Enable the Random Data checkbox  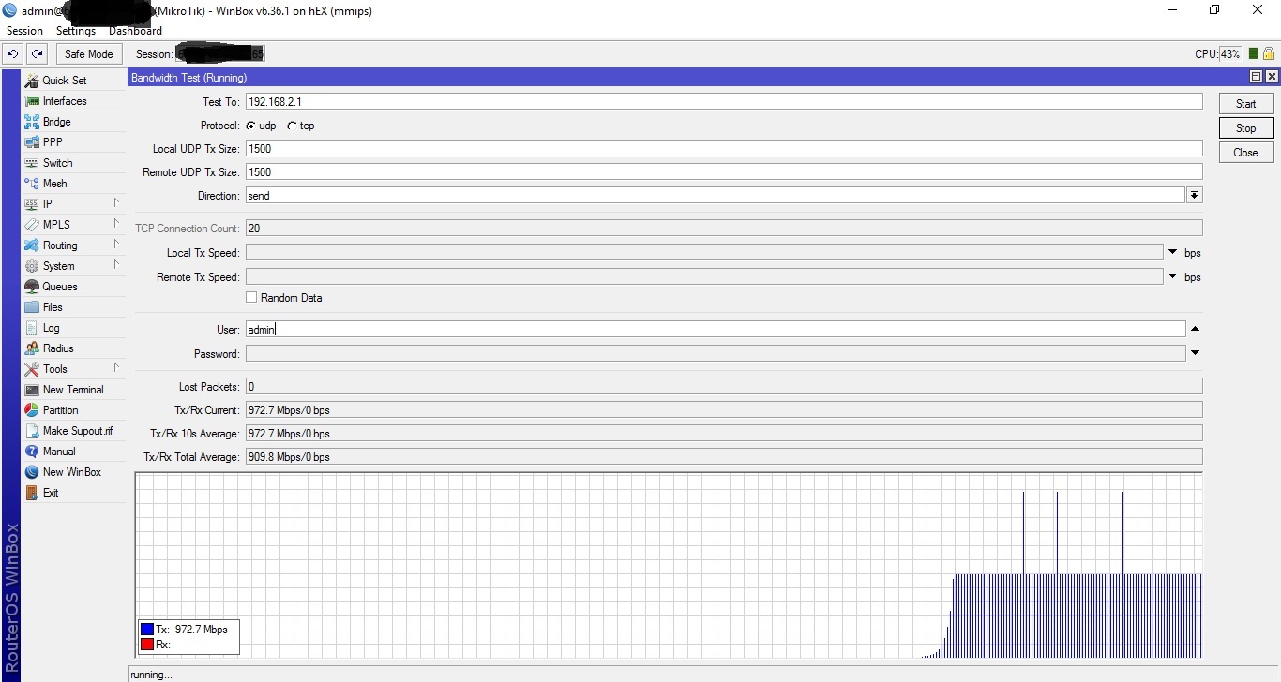[251, 298]
